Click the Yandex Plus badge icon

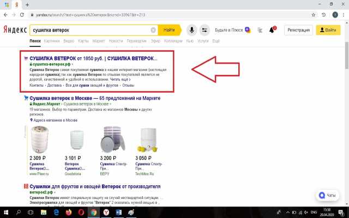click(x=248, y=30)
